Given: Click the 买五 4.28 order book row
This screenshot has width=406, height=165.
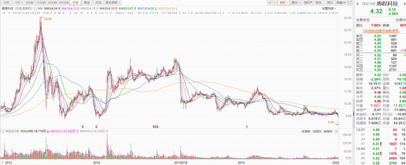Looking at the screenshot, I should [x=380, y=70].
